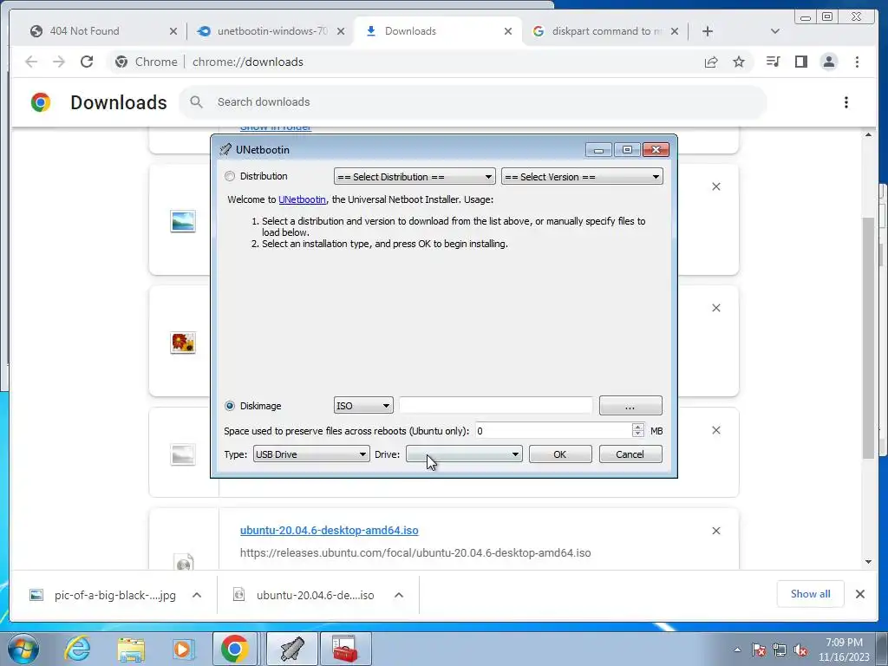Viewport: 888px width, 666px height.
Task: Switch to the unetbootin-windows tab
Action: [272, 31]
